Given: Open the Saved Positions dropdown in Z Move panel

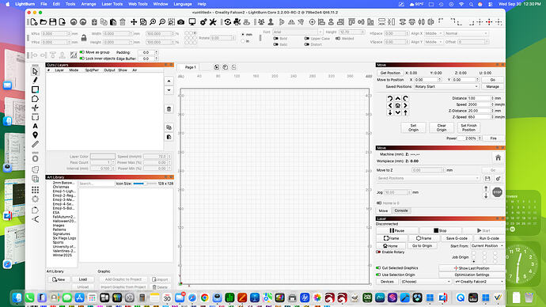Looking at the screenshot, I should tap(428, 178).
